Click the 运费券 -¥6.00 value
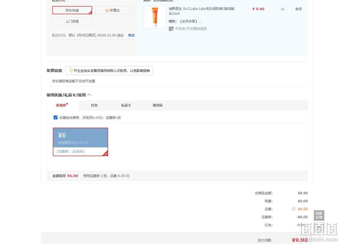The image size is (340, 244). [302, 217]
